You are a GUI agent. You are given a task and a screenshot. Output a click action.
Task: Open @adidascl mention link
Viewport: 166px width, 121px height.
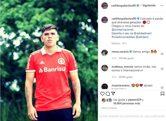point(142,37)
